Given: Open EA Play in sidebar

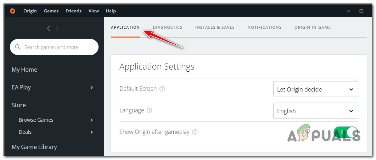Looking at the screenshot, I should pos(21,88).
